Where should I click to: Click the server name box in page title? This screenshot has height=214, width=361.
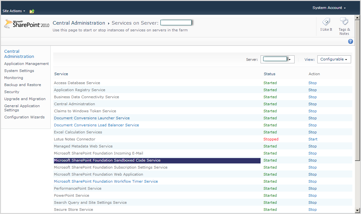click(x=176, y=22)
